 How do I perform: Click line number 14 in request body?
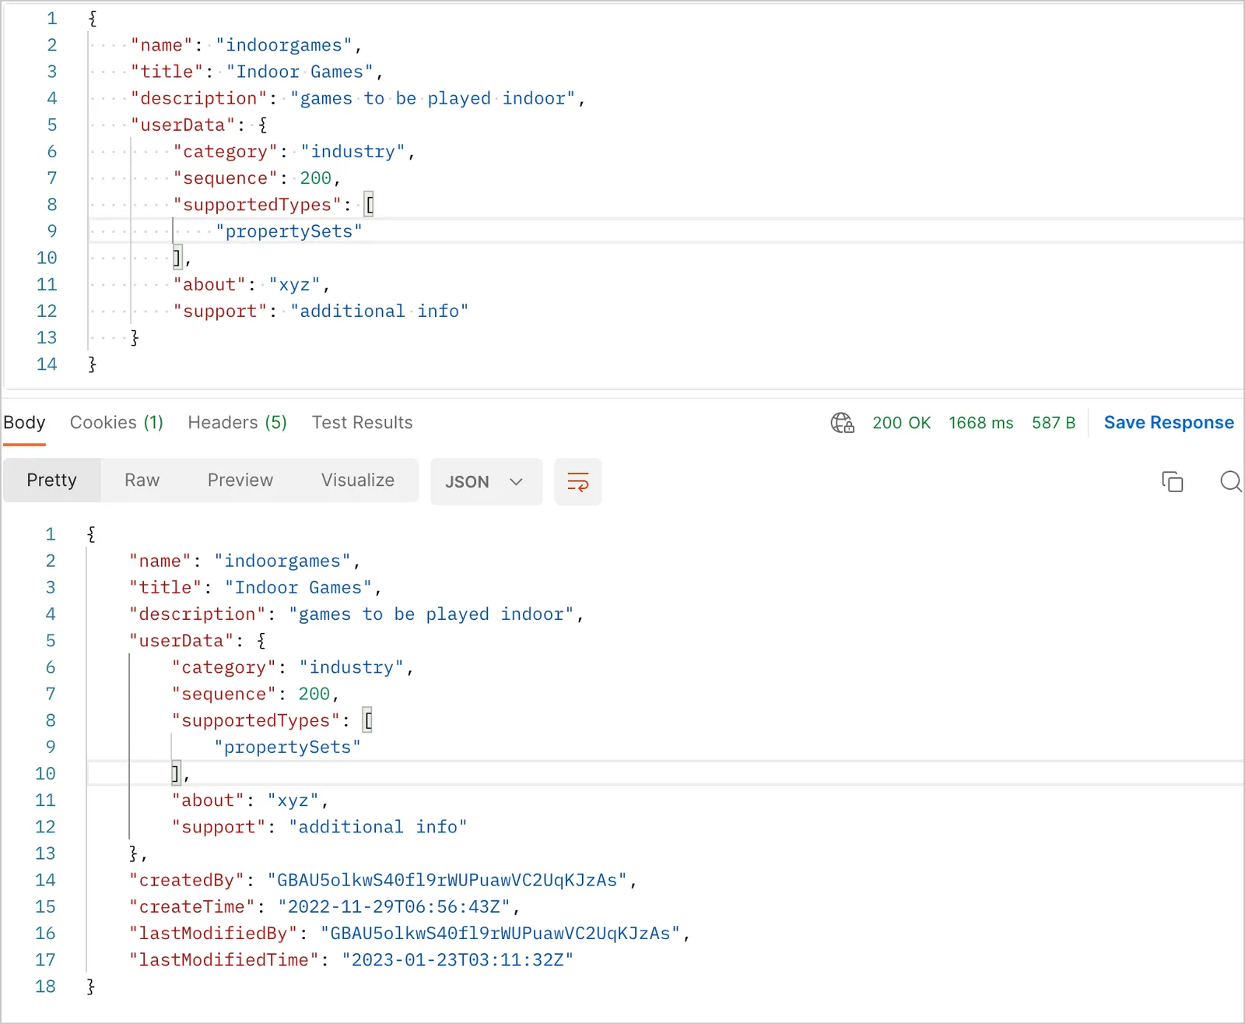47,364
